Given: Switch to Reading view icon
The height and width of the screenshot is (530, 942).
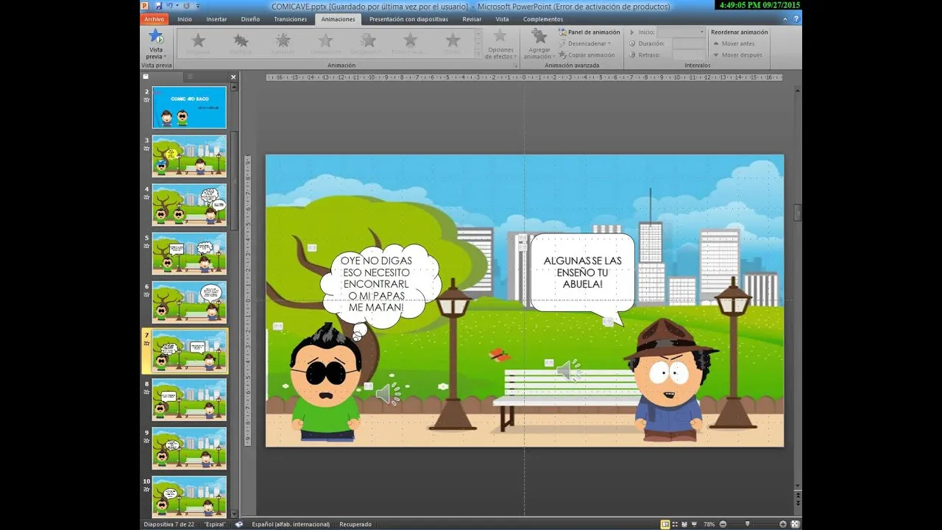Looking at the screenshot, I should click(685, 524).
